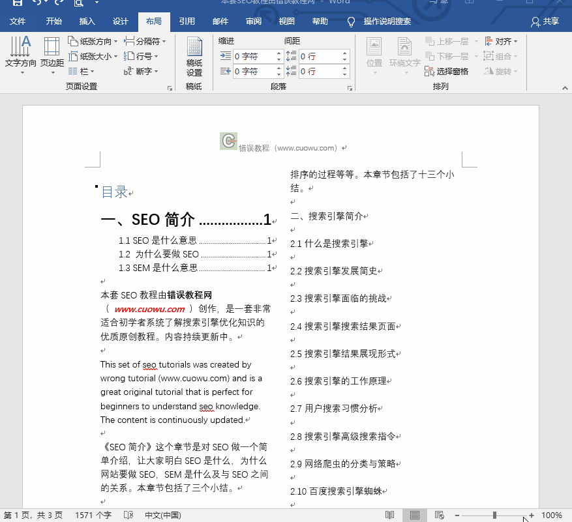Open Manuscript Paper settings (稿纸设置)

pos(194,57)
